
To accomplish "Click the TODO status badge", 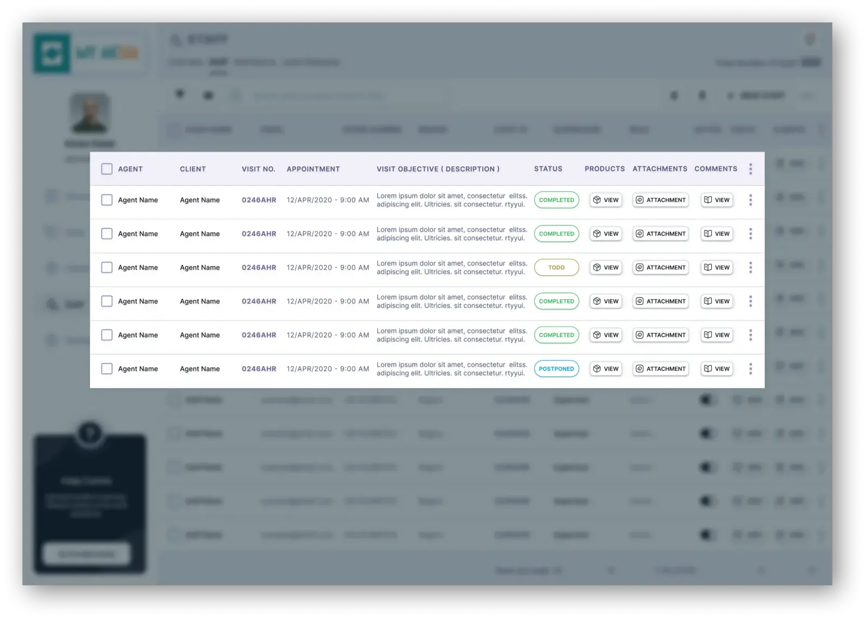I will (556, 268).
